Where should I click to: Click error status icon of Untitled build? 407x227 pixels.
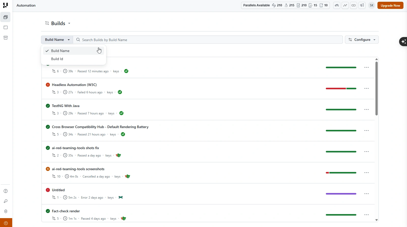pyautogui.click(x=48, y=190)
